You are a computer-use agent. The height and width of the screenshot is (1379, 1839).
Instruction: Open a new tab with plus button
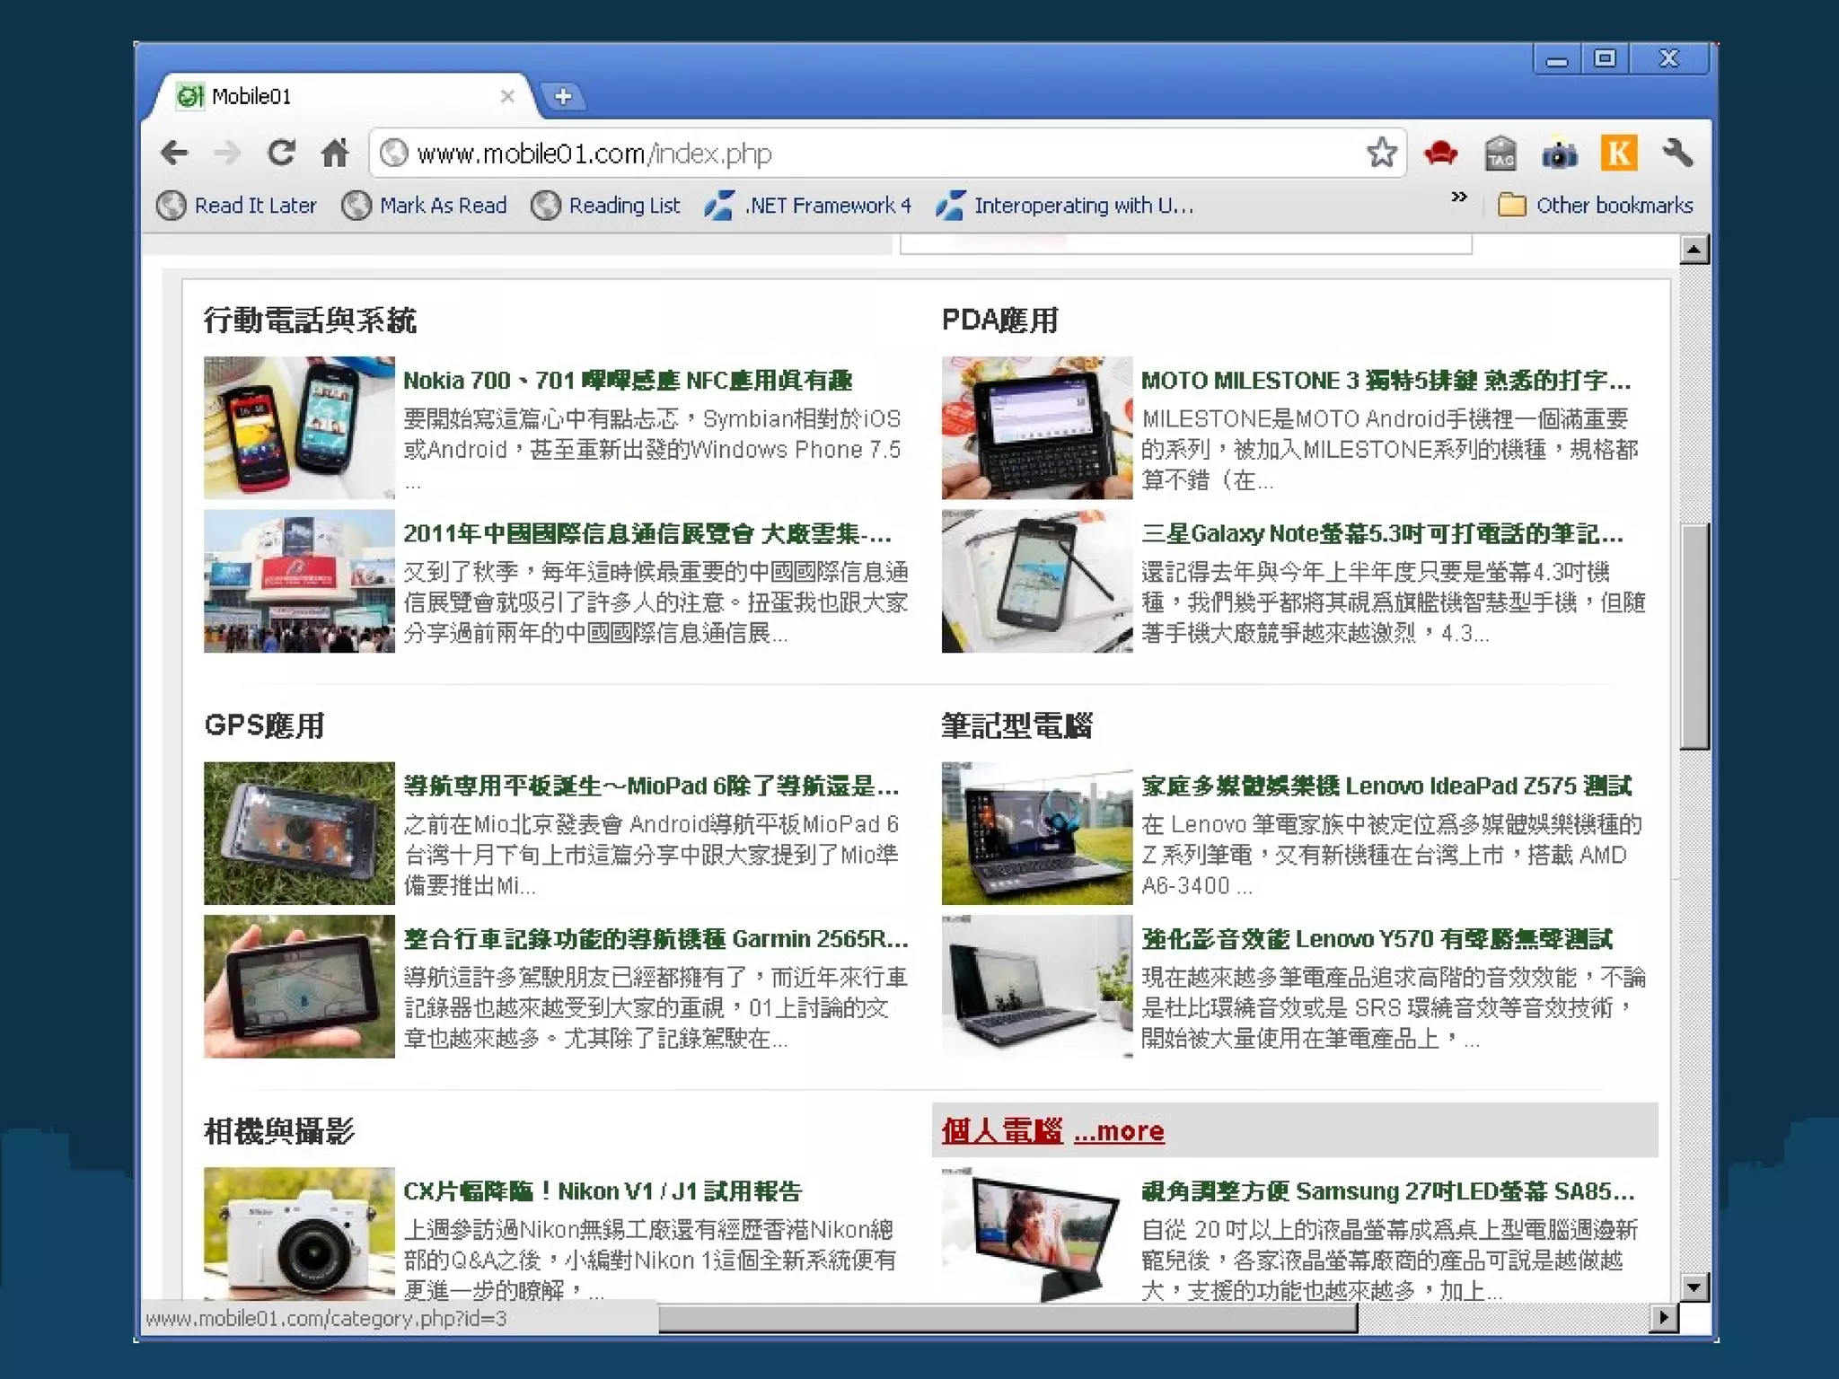563,96
